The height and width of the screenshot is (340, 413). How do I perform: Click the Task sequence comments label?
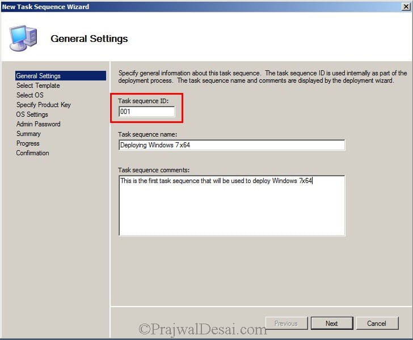[x=154, y=170]
